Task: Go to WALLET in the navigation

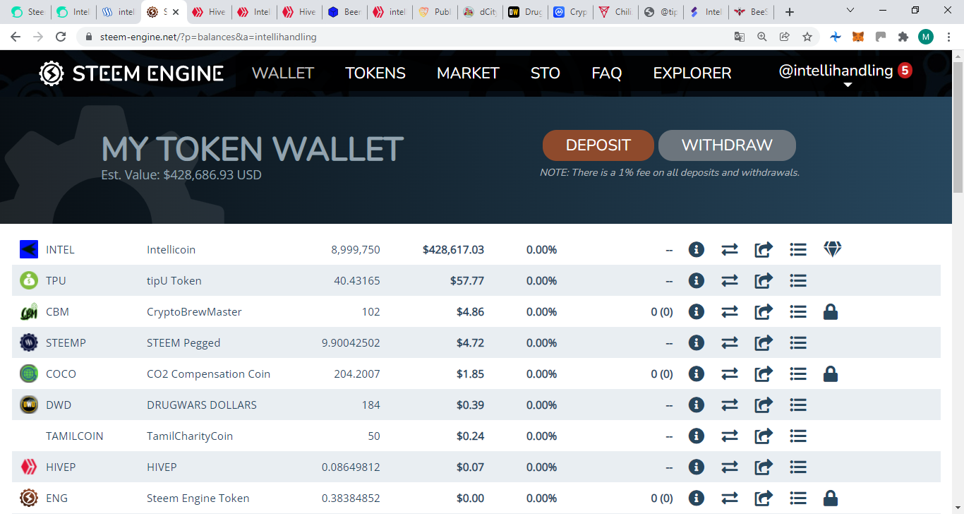Action: pos(283,73)
